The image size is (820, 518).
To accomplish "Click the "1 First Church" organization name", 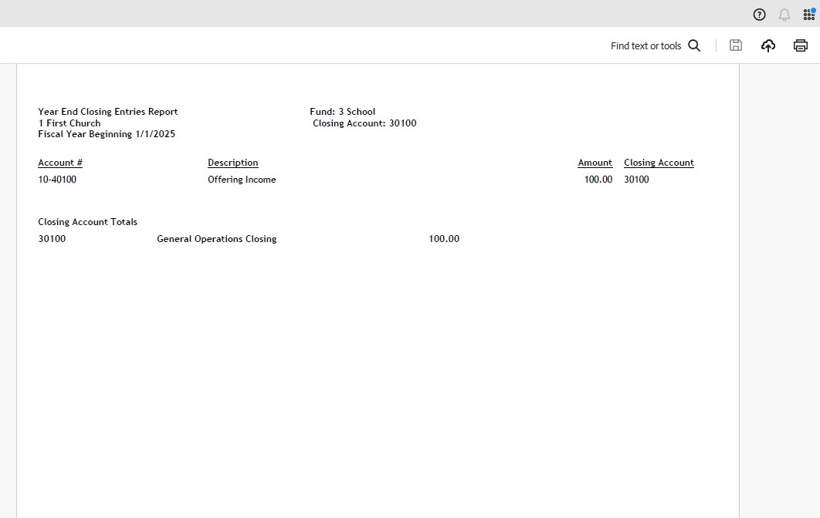I will click(x=69, y=123).
